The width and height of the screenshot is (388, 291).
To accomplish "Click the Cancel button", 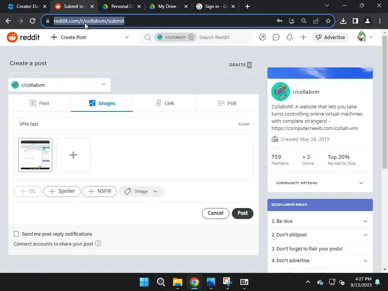I will [216, 213].
